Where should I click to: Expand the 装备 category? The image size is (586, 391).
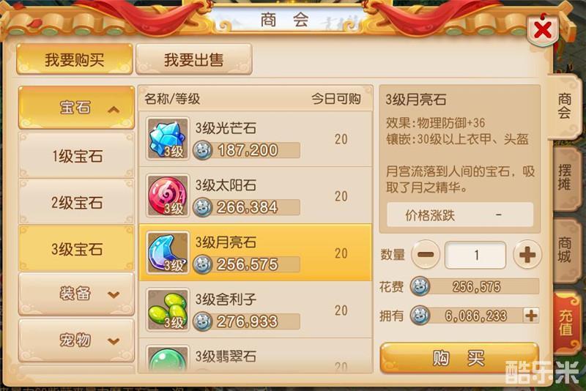[77, 294]
